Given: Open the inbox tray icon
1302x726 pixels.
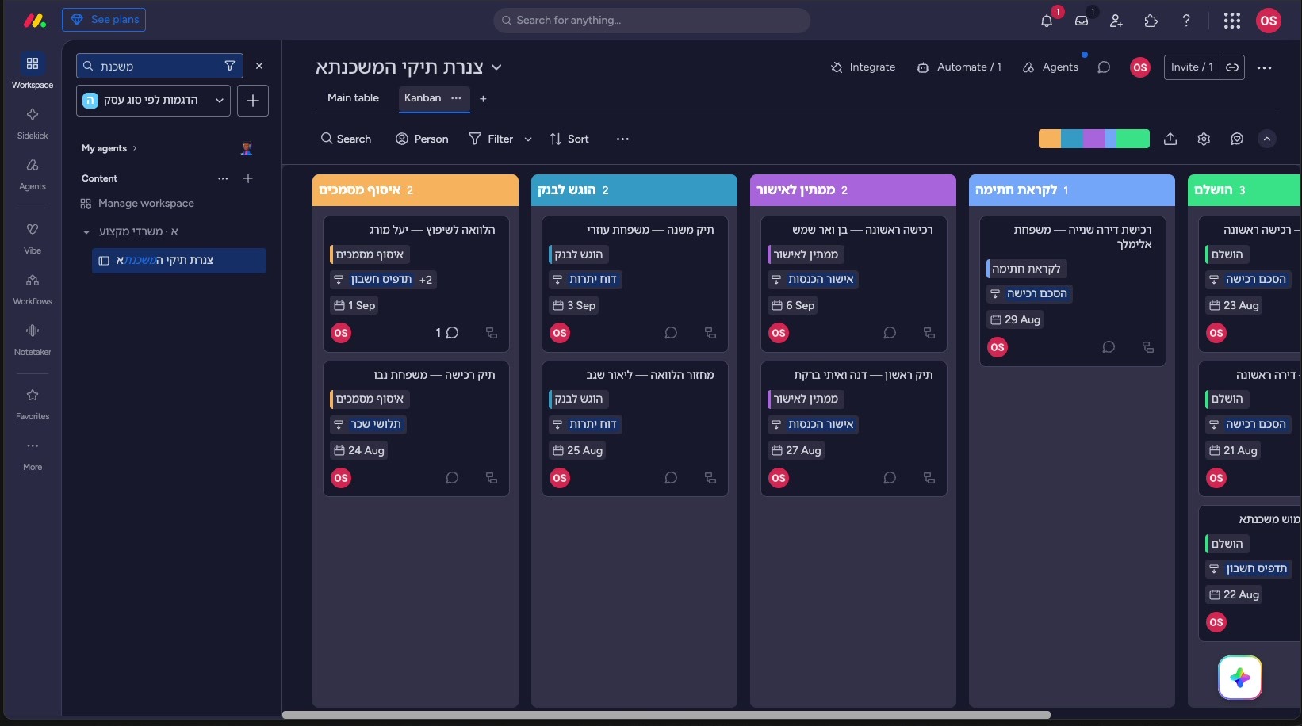Looking at the screenshot, I should coord(1082,21).
